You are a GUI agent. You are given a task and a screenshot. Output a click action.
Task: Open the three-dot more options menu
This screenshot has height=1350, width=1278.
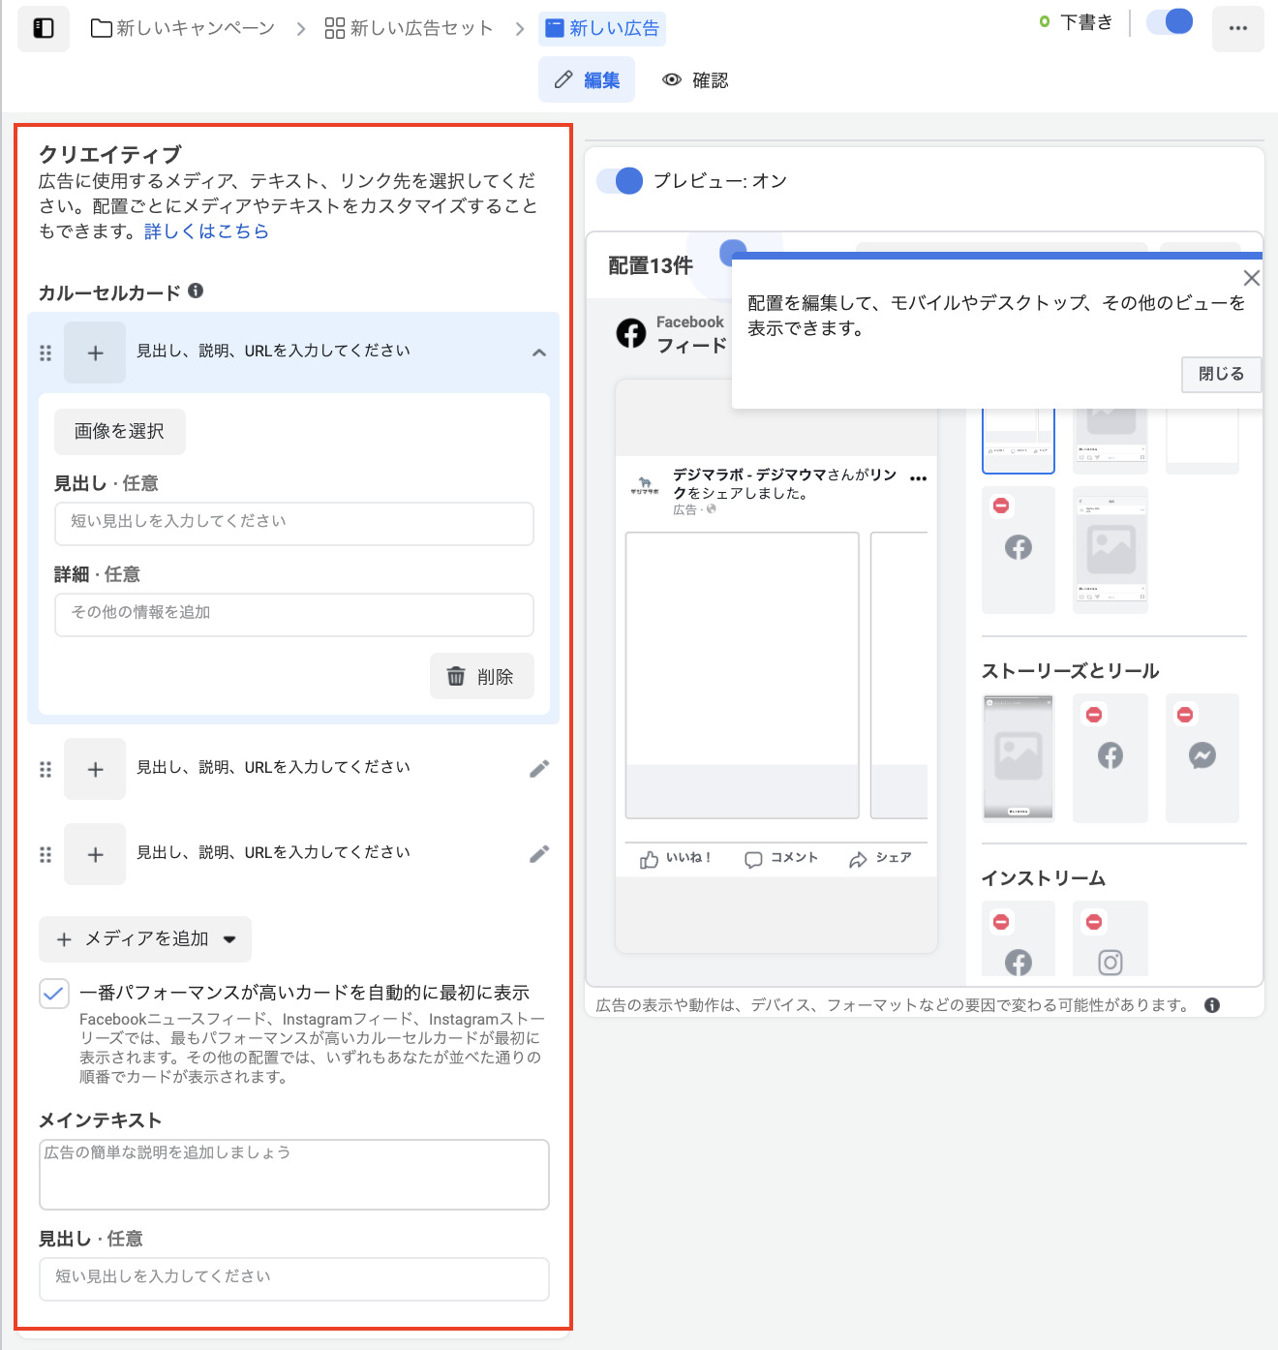pyautogui.click(x=1237, y=28)
